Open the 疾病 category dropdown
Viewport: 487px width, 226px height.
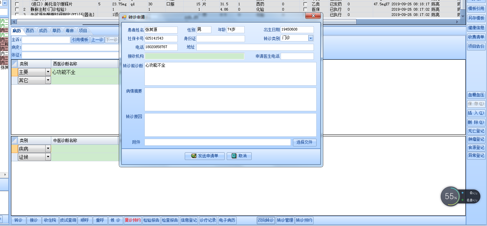click(x=48, y=149)
